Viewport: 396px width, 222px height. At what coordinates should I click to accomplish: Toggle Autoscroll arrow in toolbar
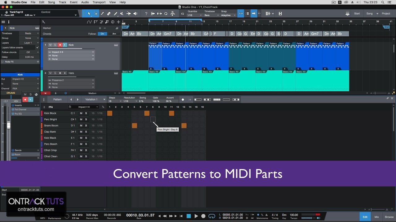coord(254,14)
